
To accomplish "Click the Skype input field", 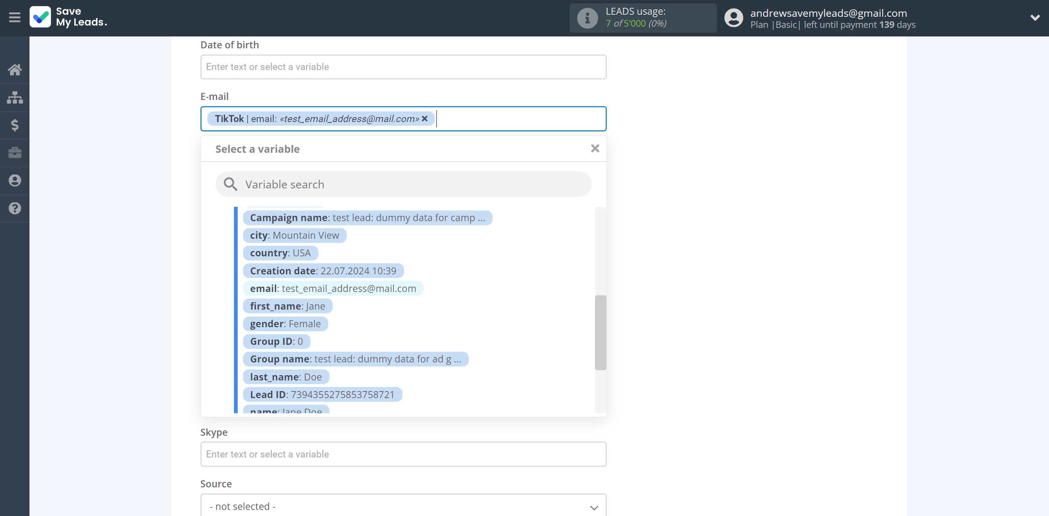I will 403,454.
